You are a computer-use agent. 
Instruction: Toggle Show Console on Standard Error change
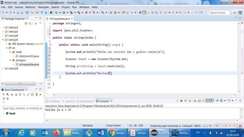(212, 101)
